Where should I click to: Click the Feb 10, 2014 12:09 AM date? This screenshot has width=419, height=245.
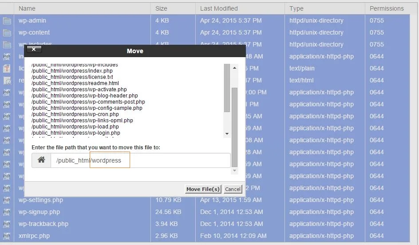coord(233,236)
